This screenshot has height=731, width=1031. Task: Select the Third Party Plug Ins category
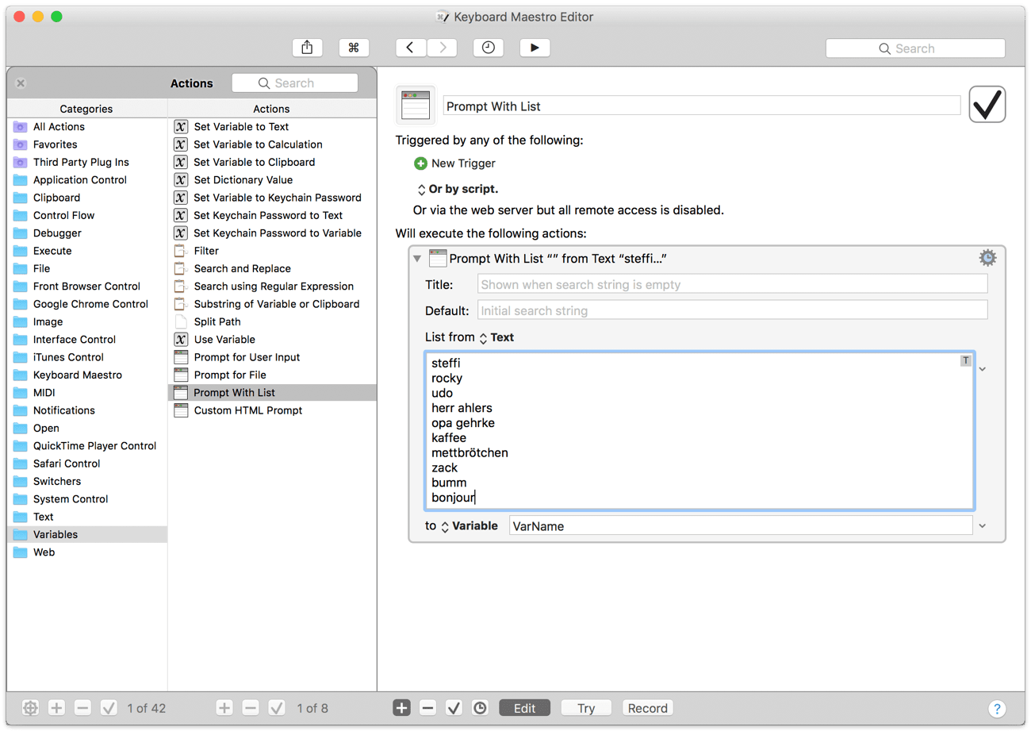[87, 162]
